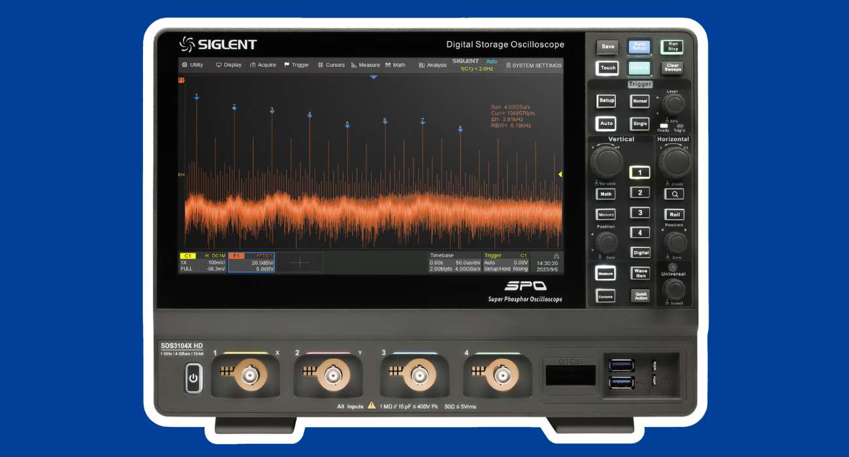Push the Digital button
The height and width of the screenshot is (457, 849).
641,252
